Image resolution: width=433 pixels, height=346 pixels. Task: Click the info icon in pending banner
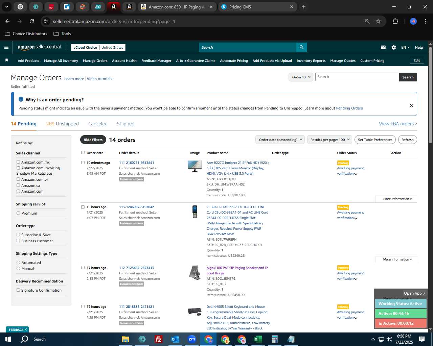(x=21, y=99)
